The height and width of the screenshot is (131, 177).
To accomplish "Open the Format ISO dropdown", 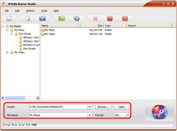I will click(x=128, y=115).
